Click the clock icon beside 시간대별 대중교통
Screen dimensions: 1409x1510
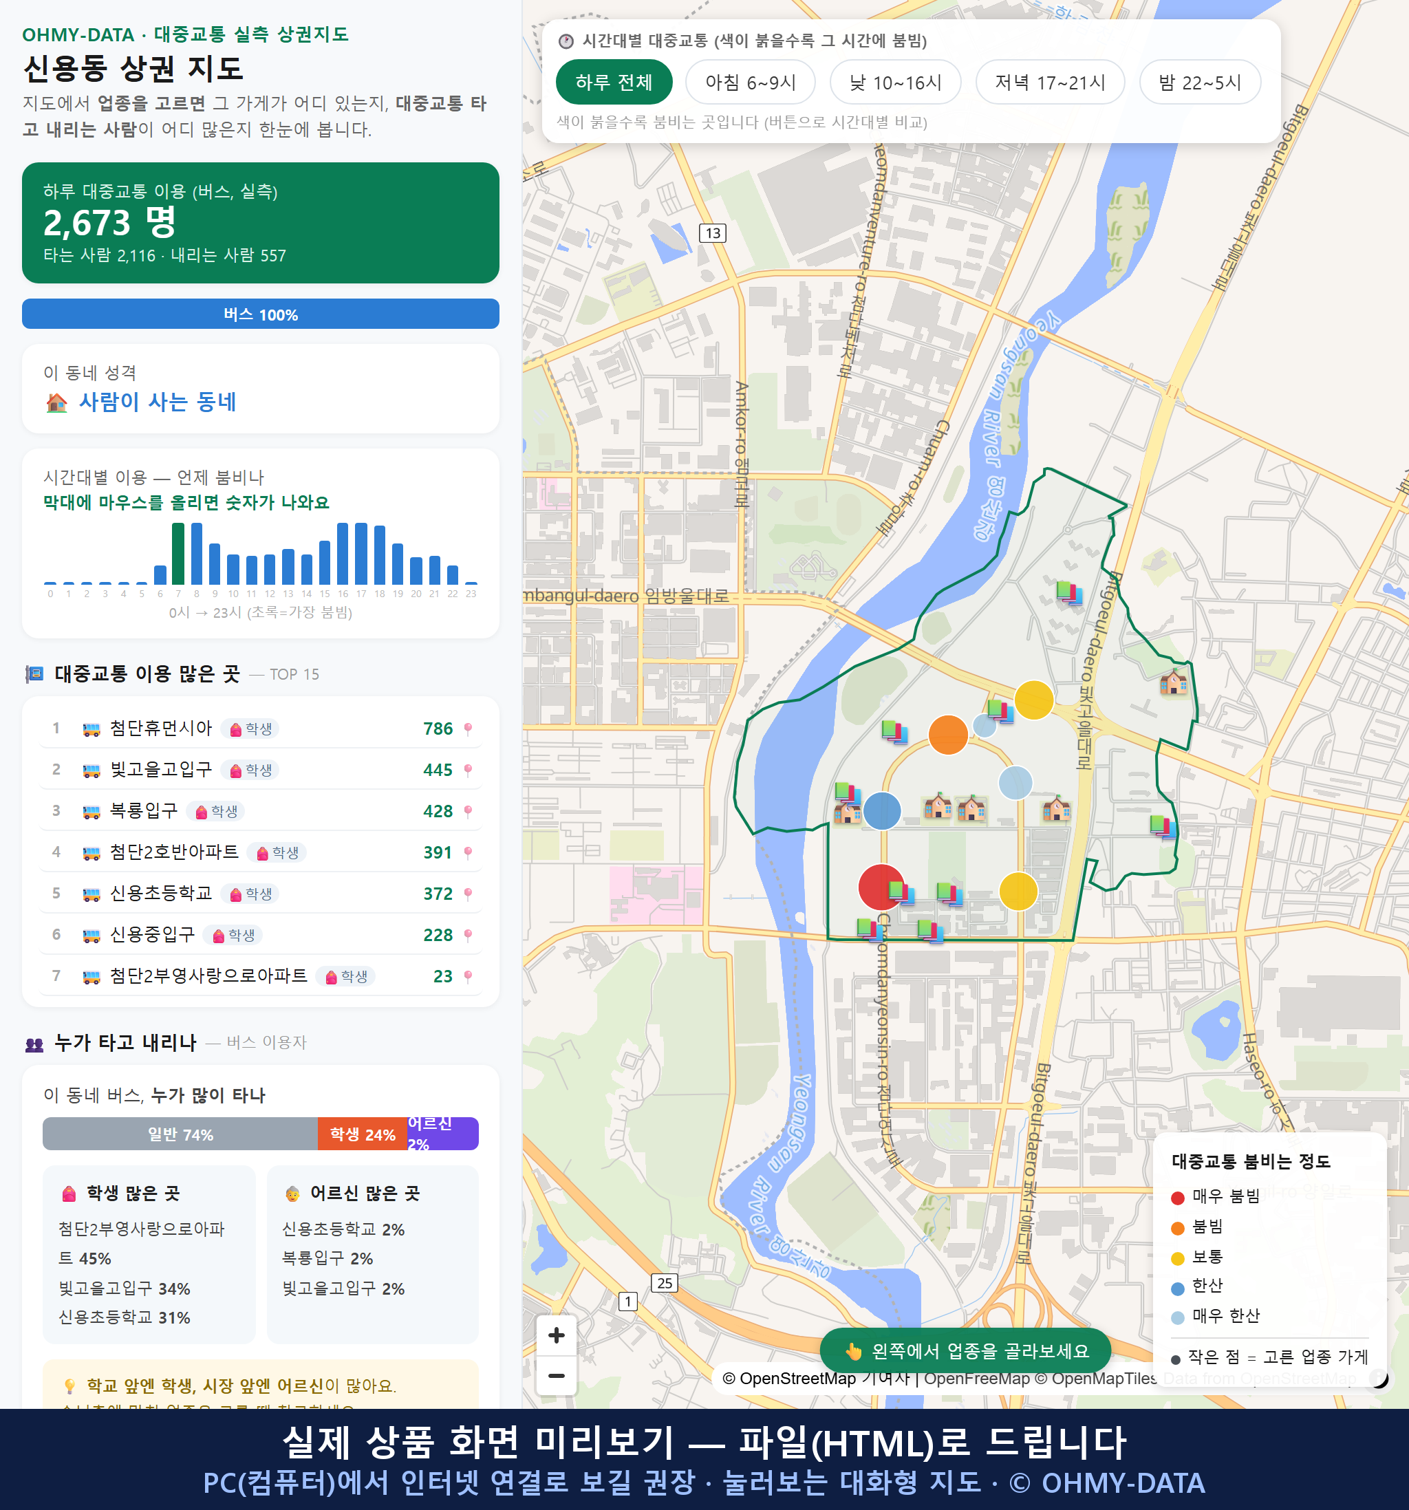pos(566,41)
